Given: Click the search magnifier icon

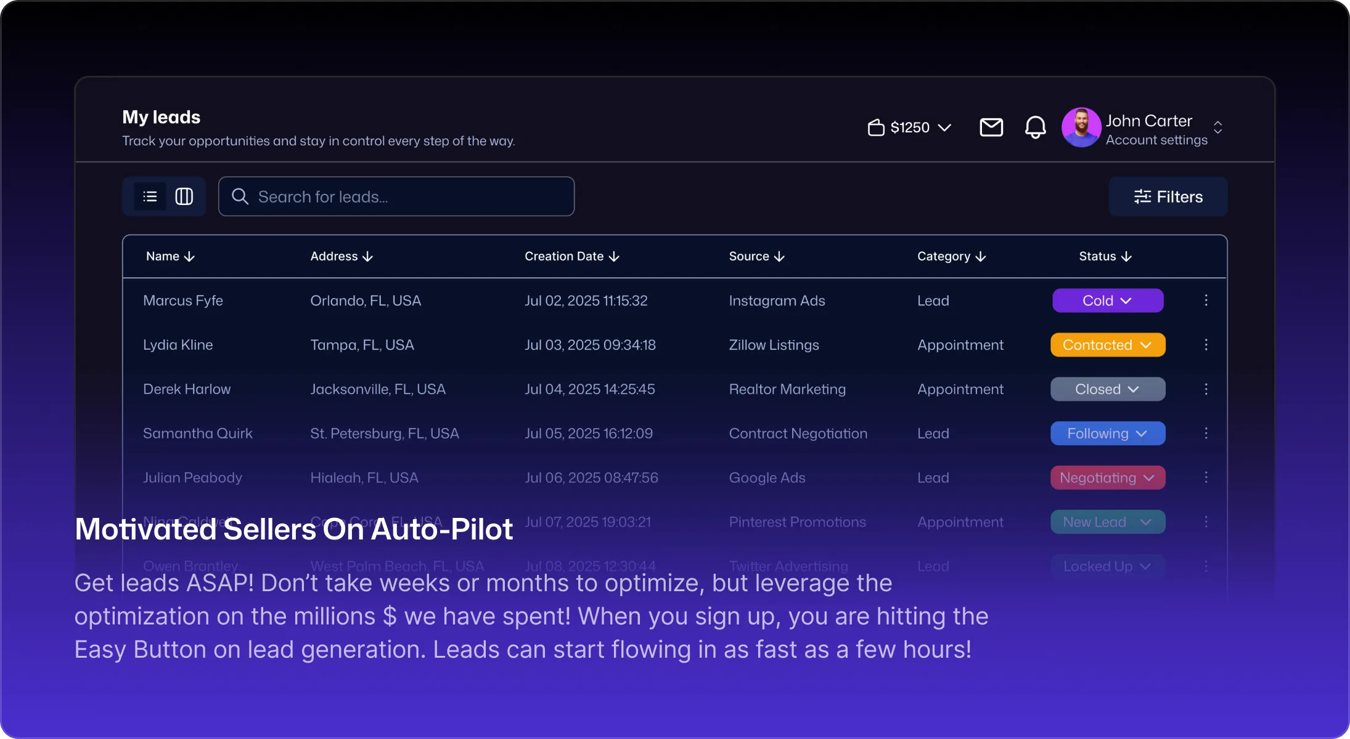Looking at the screenshot, I should tap(240, 196).
